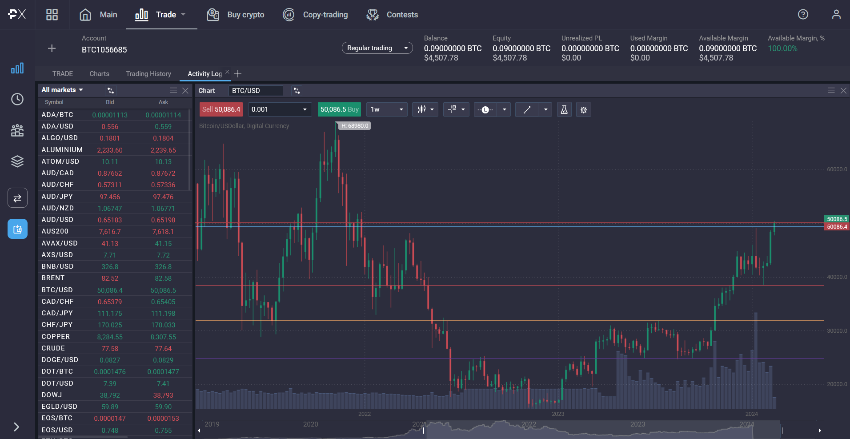The image size is (850, 439).
Task: Sort markets by Bid column header
Action: tap(110, 102)
